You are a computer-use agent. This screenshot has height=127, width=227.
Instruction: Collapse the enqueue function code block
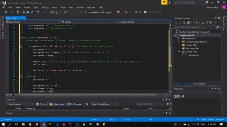point(21,37)
